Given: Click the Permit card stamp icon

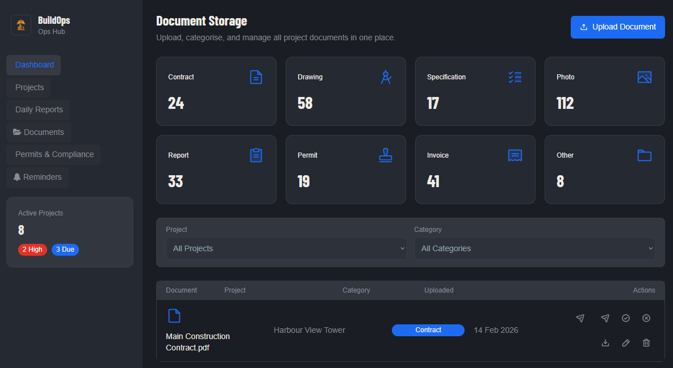Looking at the screenshot, I should point(386,155).
